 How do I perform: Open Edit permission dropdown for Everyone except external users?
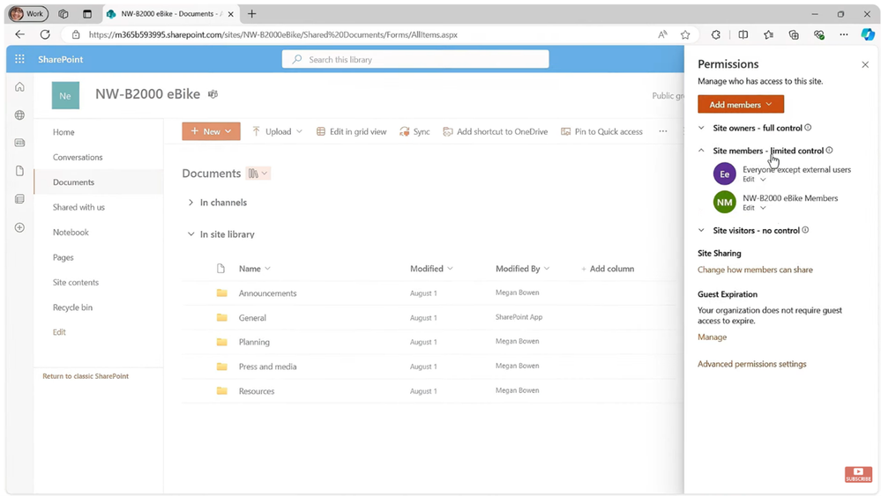pyautogui.click(x=755, y=180)
